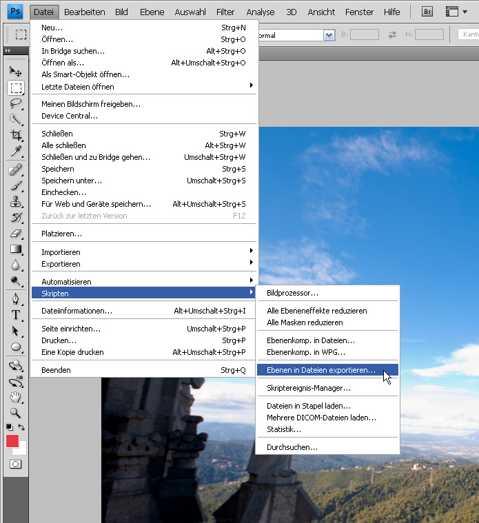Open the white background color swatch

21,449
